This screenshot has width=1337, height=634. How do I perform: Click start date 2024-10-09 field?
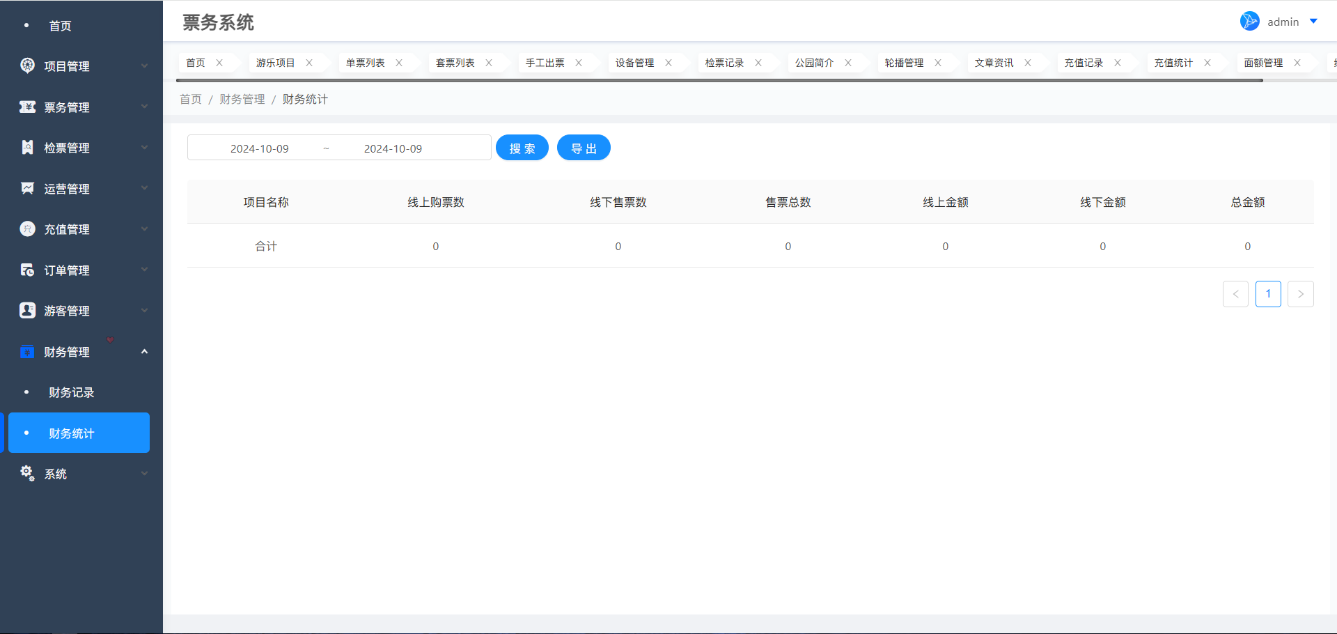click(x=259, y=148)
